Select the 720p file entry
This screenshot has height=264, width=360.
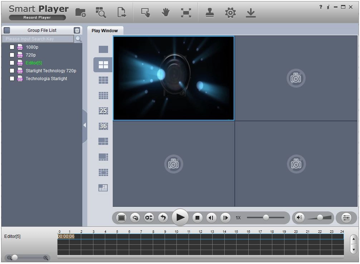31,55
